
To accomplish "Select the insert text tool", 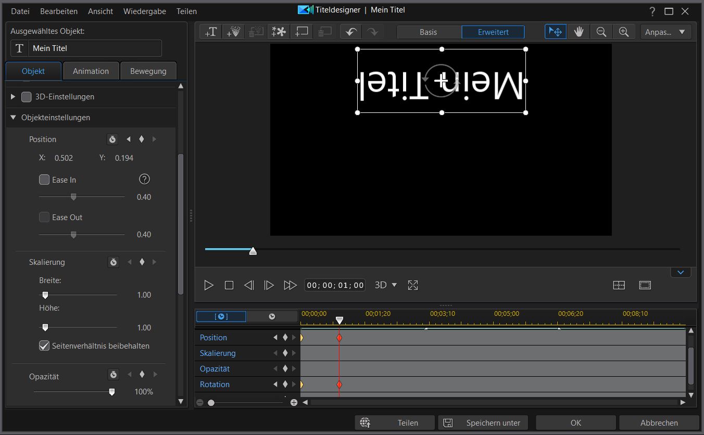I will coord(210,31).
